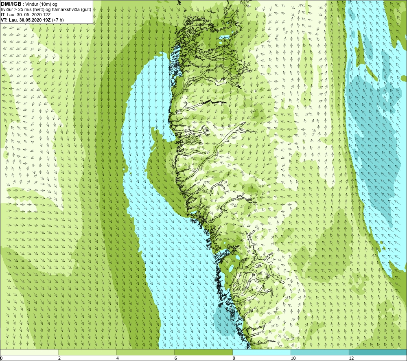Click the legend scale label 8
This screenshot has height=361, width=407.
[x=234, y=358]
